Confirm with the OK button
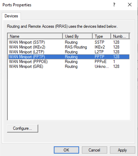The image size is (138, 156). (x=66, y=150)
